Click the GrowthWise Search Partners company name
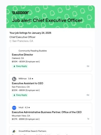Screen dimensions: 101x135 point(32,131)
